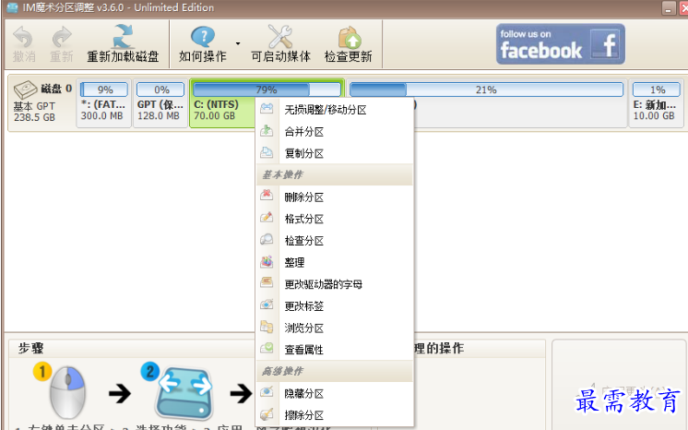Choose 隐藏分区 (hide partition) menu entry
This screenshot has height=430, width=688.
coord(335,393)
